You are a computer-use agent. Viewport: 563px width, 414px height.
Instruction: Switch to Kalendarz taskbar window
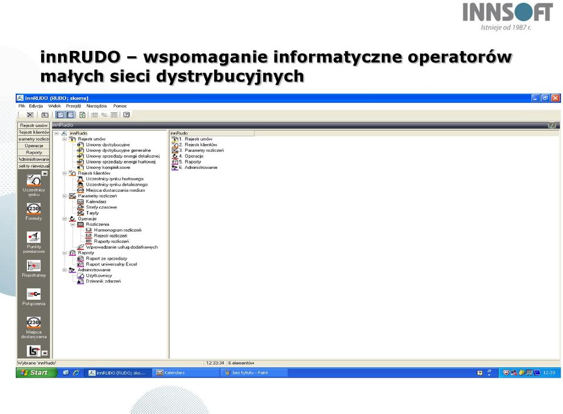(186, 373)
